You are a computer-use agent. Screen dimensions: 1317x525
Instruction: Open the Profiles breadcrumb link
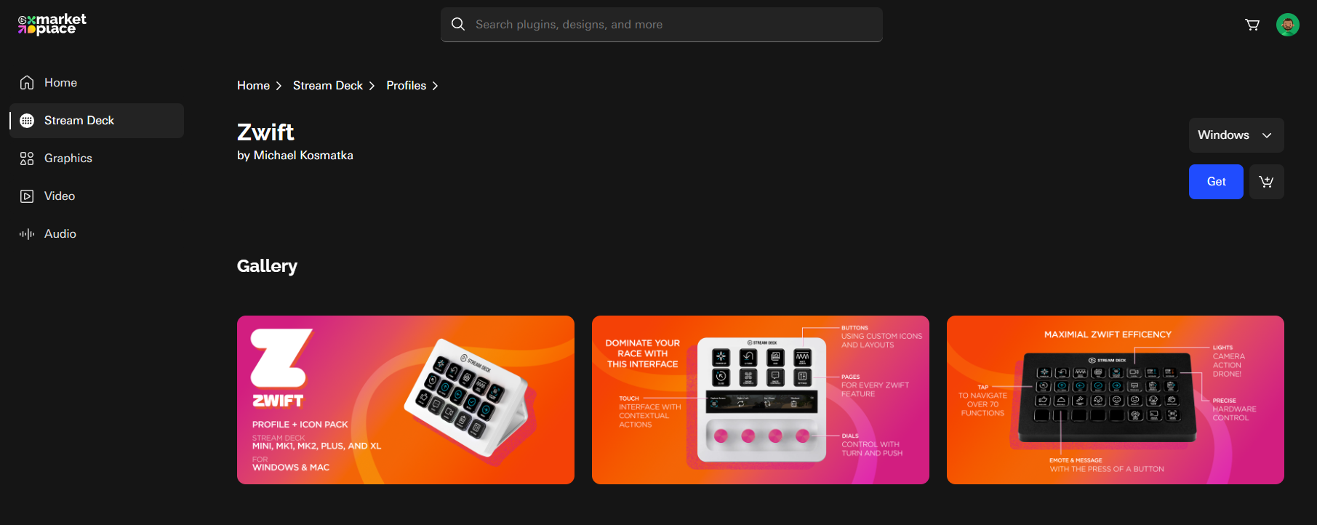(x=406, y=86)
